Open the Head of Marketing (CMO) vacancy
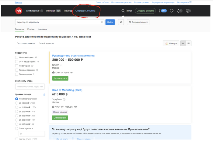 (67, 90)
